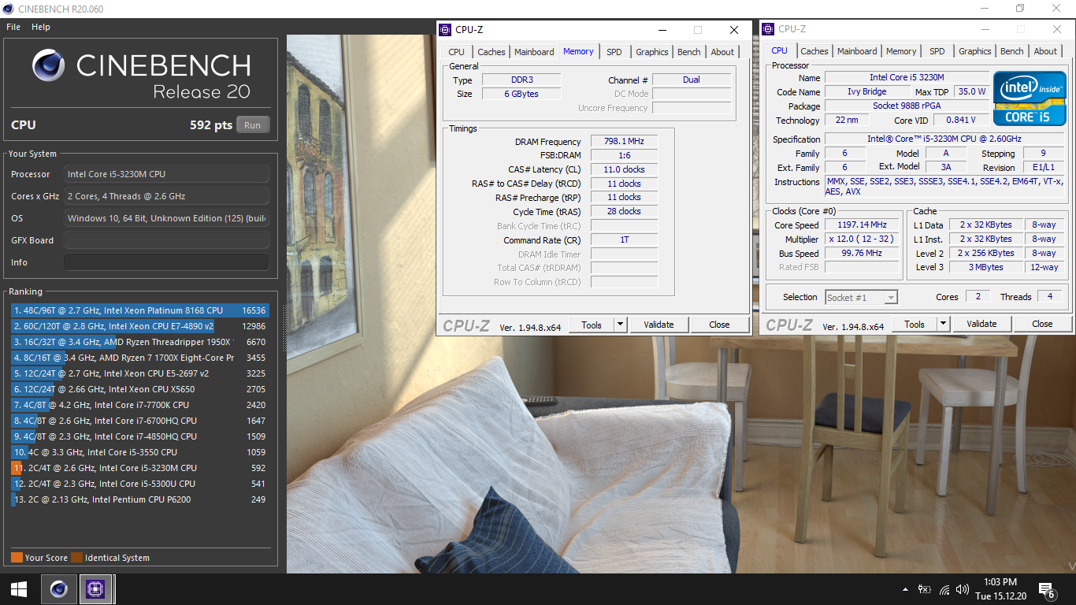The image size is (1076, 605).
Task: Open the Help menu in Cinebench
Action: pos(41,27)
